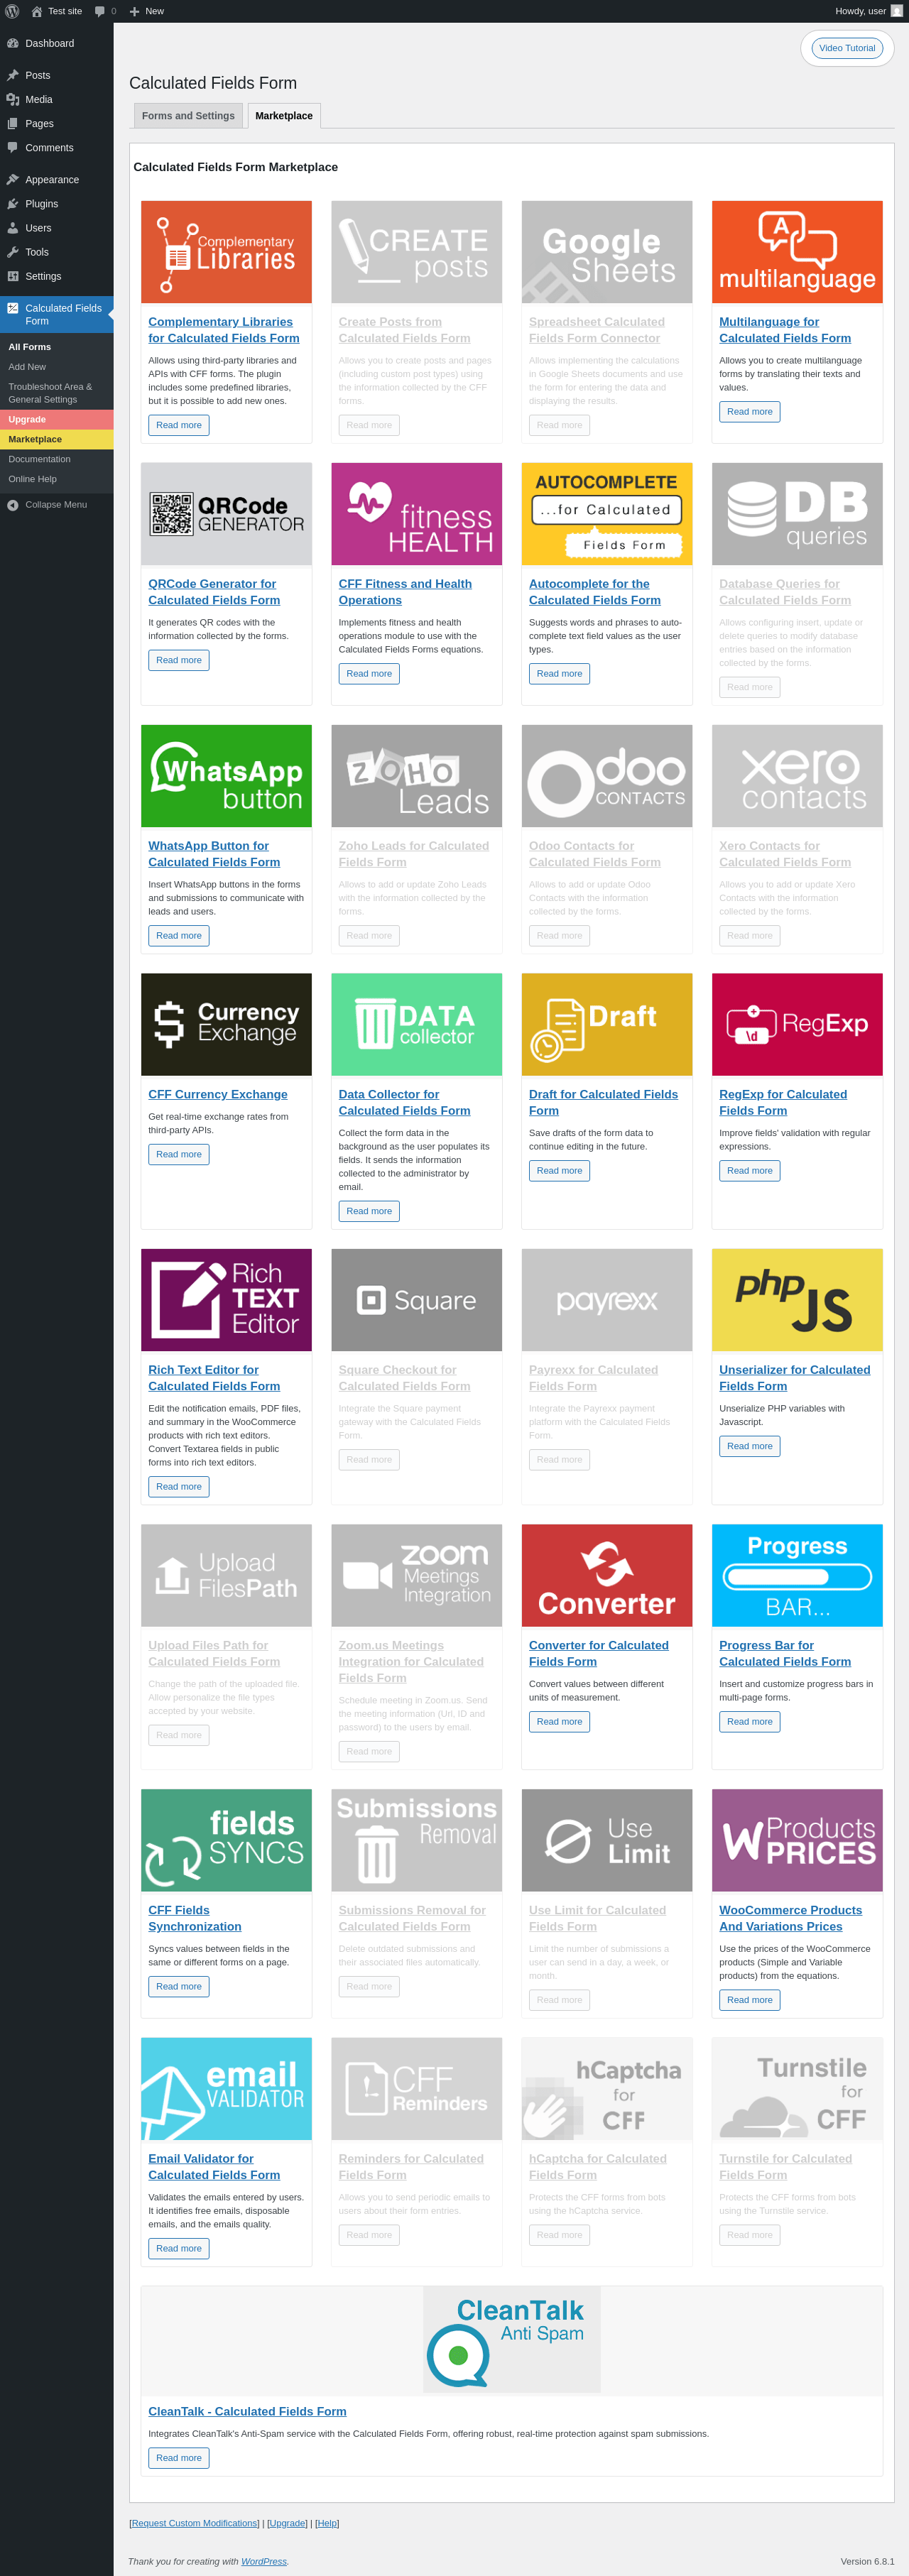Click the Media icon in sidebar
Image resolution: width=909 pixels, height=2576 pixels.
click(x=13, y=99)
